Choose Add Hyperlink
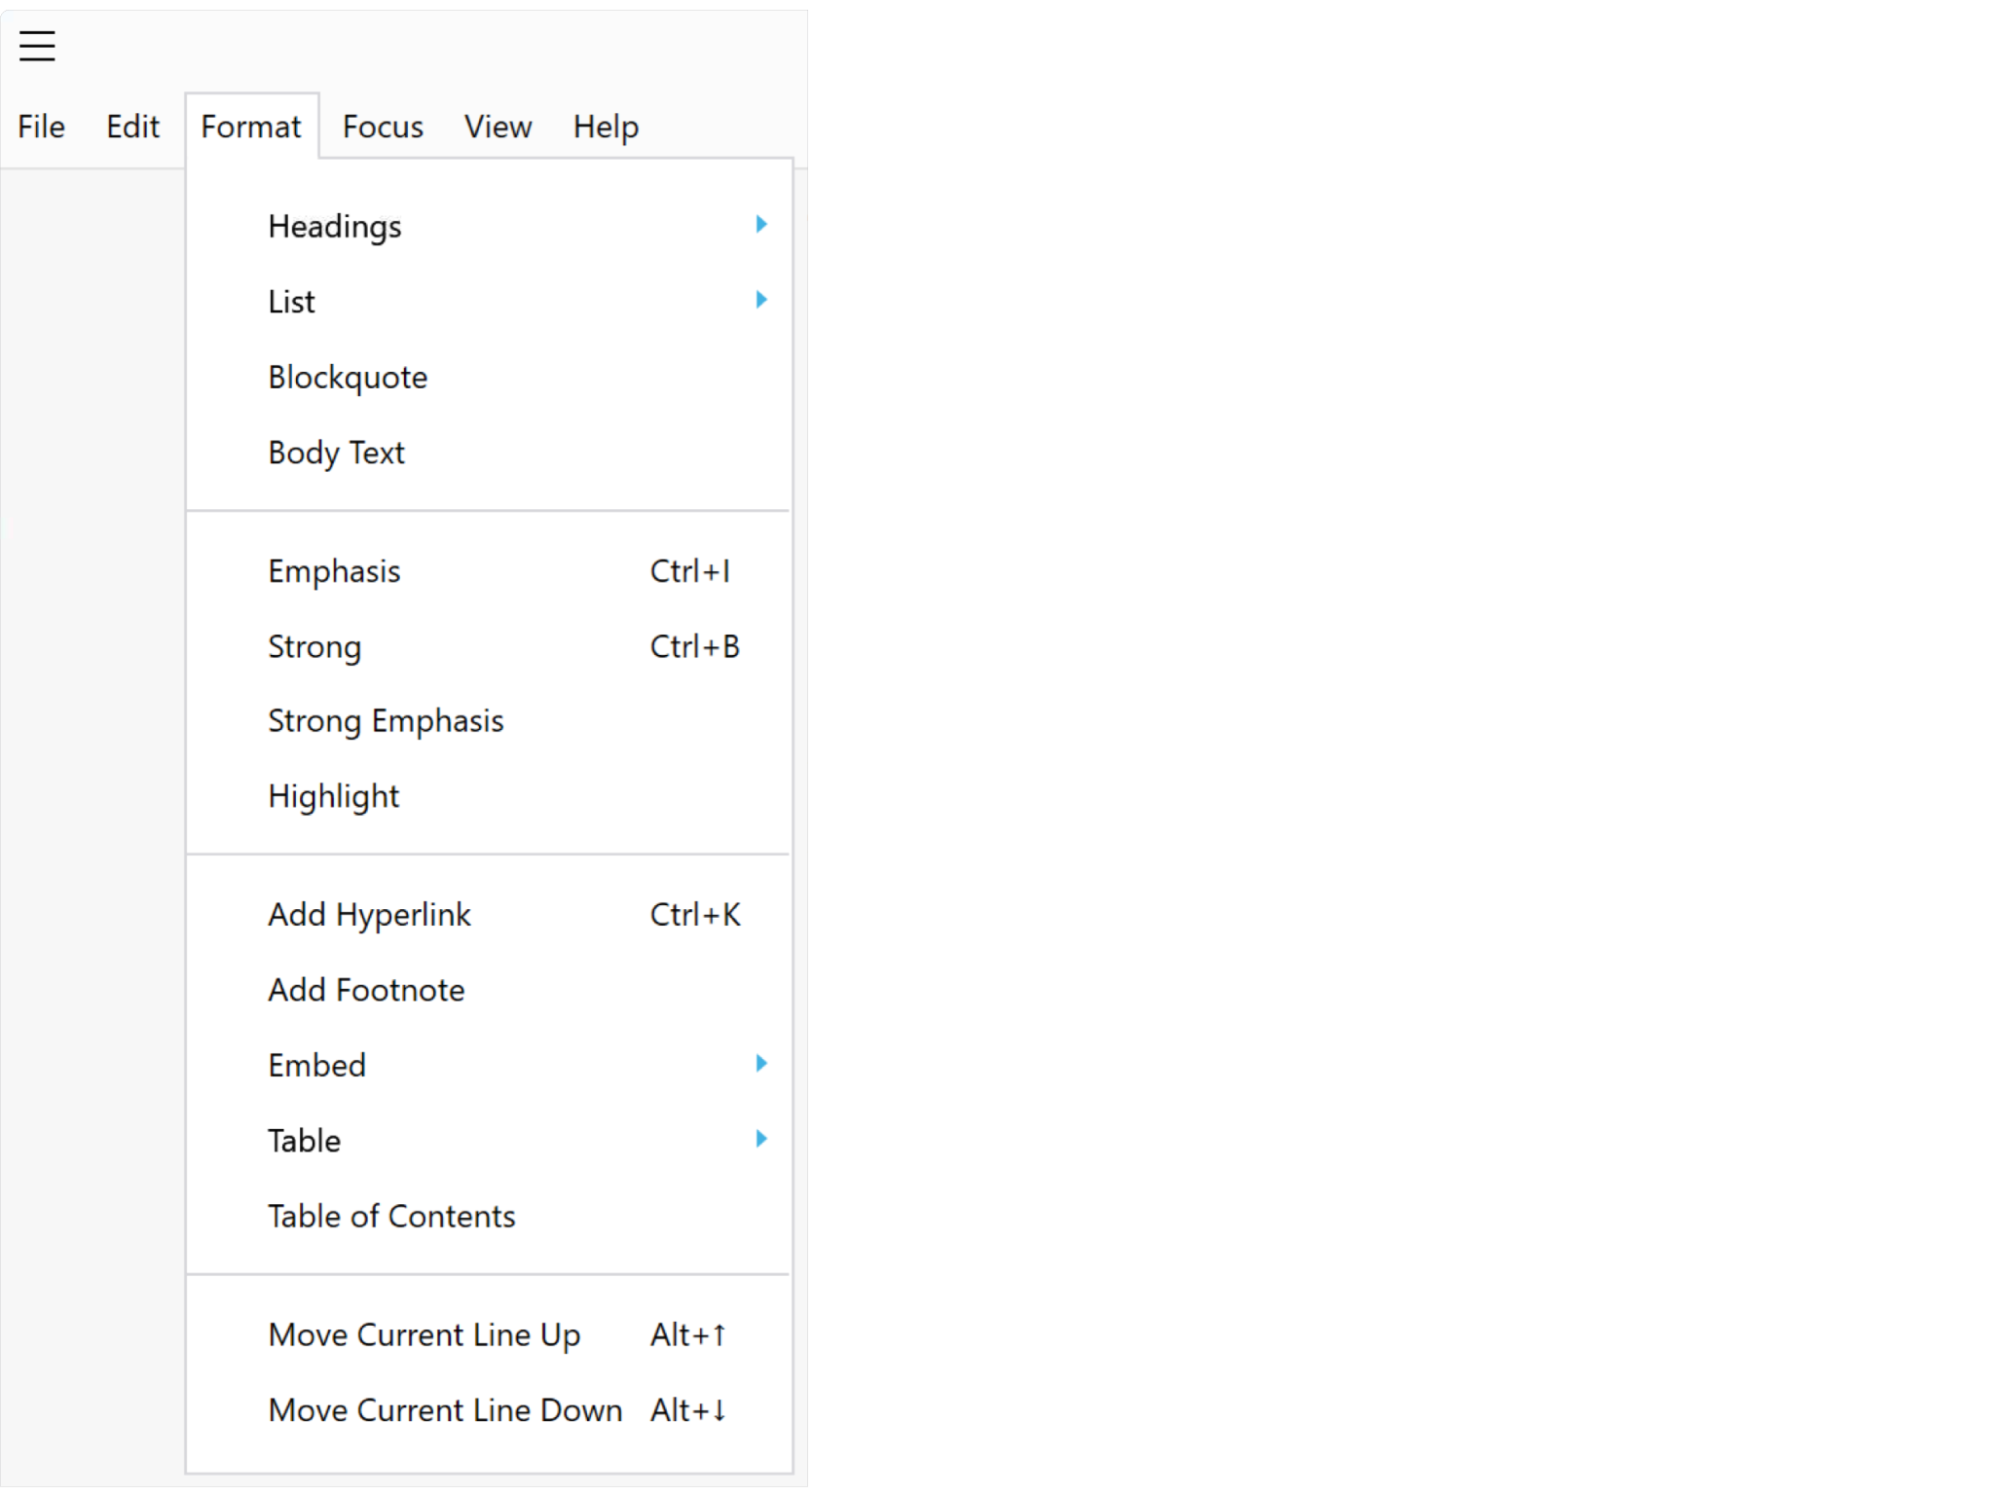Image resolution: width=1994 pixels, height=1495 pixels. point(489,915)
